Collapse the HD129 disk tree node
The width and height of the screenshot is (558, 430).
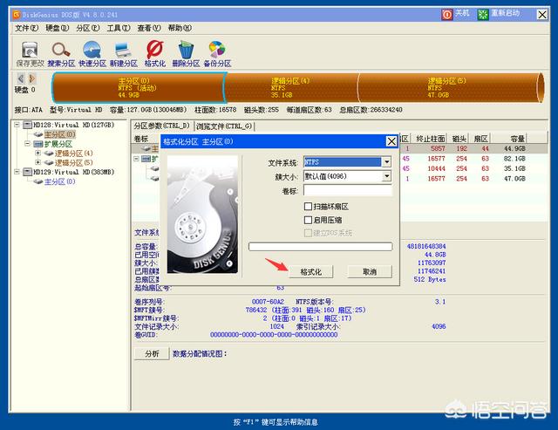click(x=17, y=172)
